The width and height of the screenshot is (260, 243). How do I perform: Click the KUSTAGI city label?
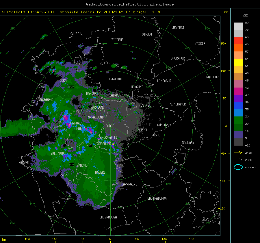[x=145, y=105]
